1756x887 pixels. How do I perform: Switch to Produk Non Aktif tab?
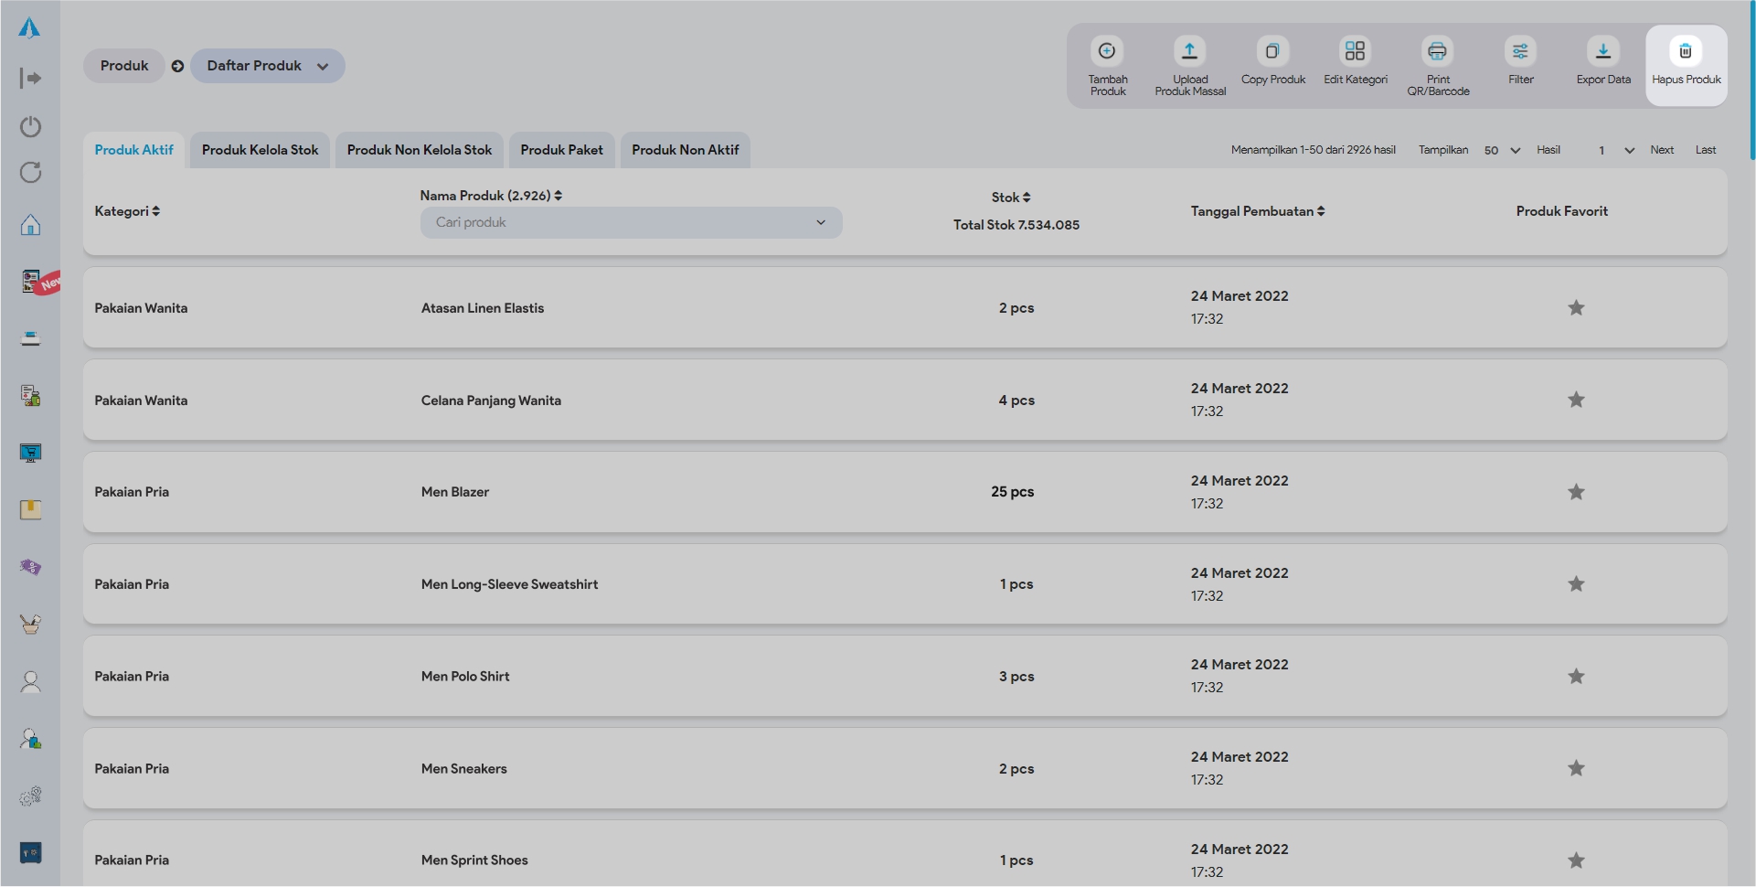pyautogui.click(x=685, y=150)
